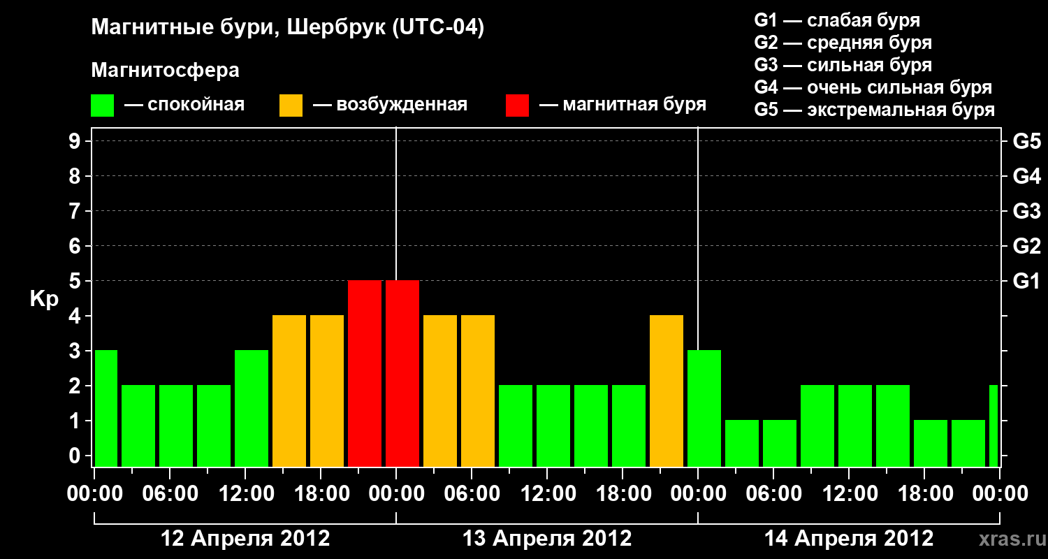
Task: Click the Kp axis label
Action: [44, 299]
